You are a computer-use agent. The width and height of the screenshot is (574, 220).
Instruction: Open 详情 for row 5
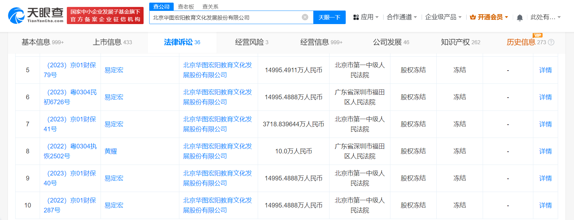tap(546, 70)
